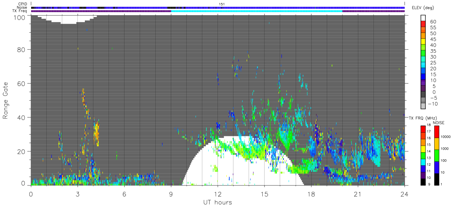The image size is (455, 210).
Task: Click the white top swatch of the ELEV colorbar
Action: (423, 18)
